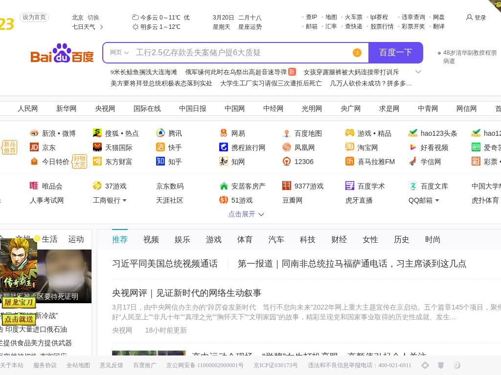Click the orange hot-search count badge
501x375 pixels.
357,53
